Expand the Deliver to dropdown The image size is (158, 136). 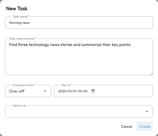(x=79, y=111)
